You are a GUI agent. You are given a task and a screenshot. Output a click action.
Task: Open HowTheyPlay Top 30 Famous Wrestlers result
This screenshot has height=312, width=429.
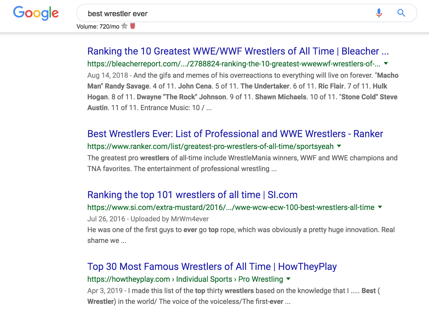[x=212, y=266]
